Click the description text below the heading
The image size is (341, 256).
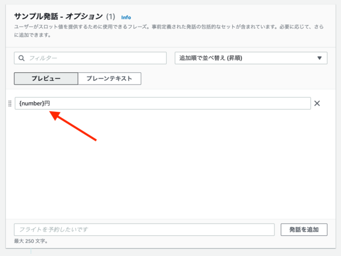click(160, 30)
